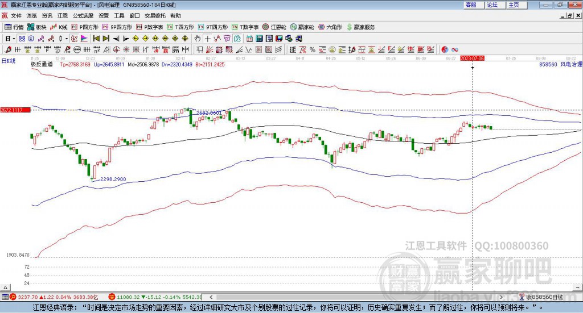This screenshot has height=313, width=583.
Task: Open the T数字表 tool
Action: pos(245,27)
